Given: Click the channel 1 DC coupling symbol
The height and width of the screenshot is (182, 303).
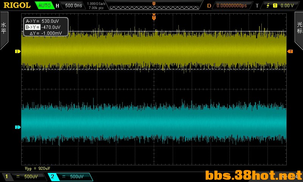Looking at the screenshot, I should coord(18,176).
